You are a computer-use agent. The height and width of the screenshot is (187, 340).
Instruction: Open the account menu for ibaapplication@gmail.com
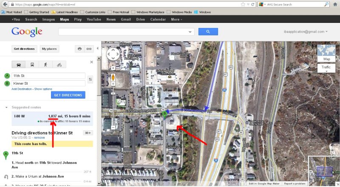coord(306,32)
